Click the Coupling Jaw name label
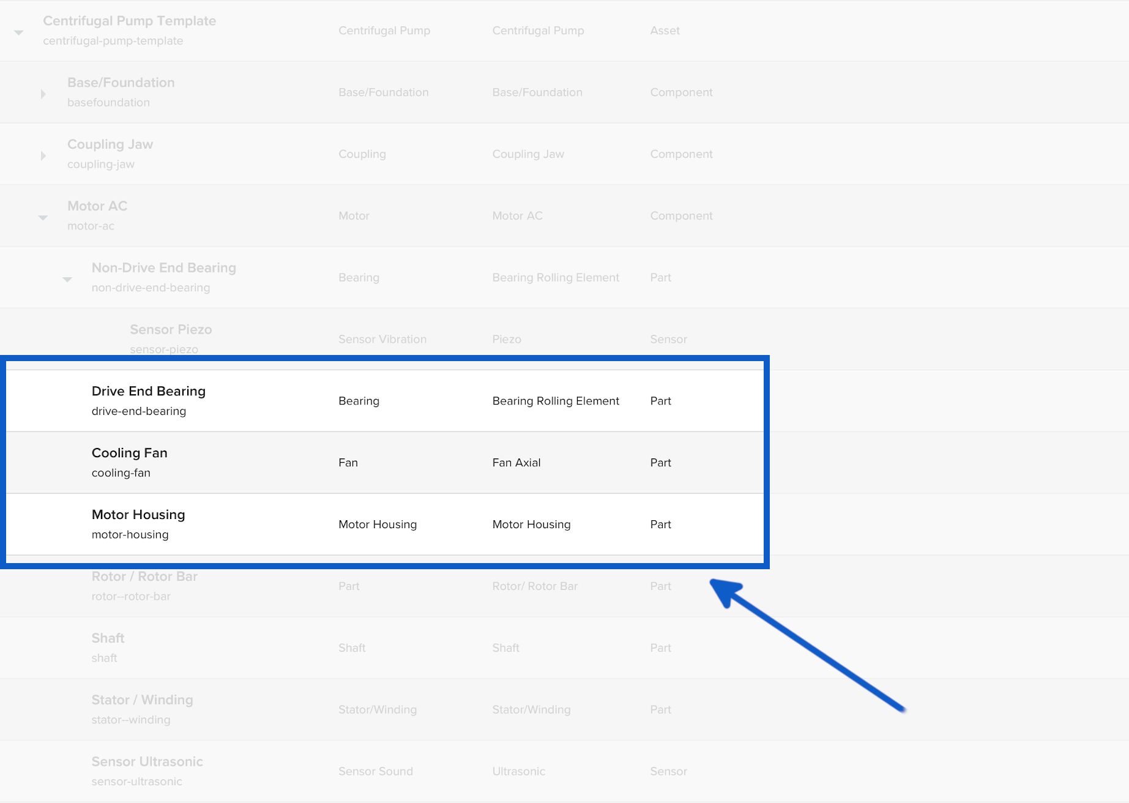The width and height of the screenshot is (1129, 803). tap(110, 144)
